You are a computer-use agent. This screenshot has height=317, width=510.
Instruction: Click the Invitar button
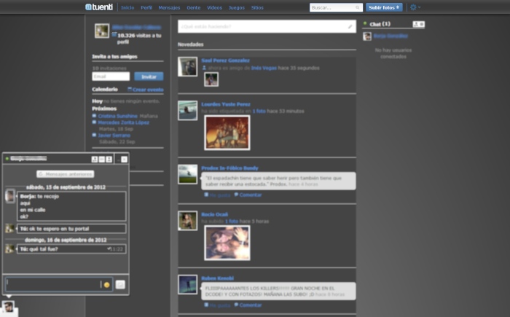(149, 77)
